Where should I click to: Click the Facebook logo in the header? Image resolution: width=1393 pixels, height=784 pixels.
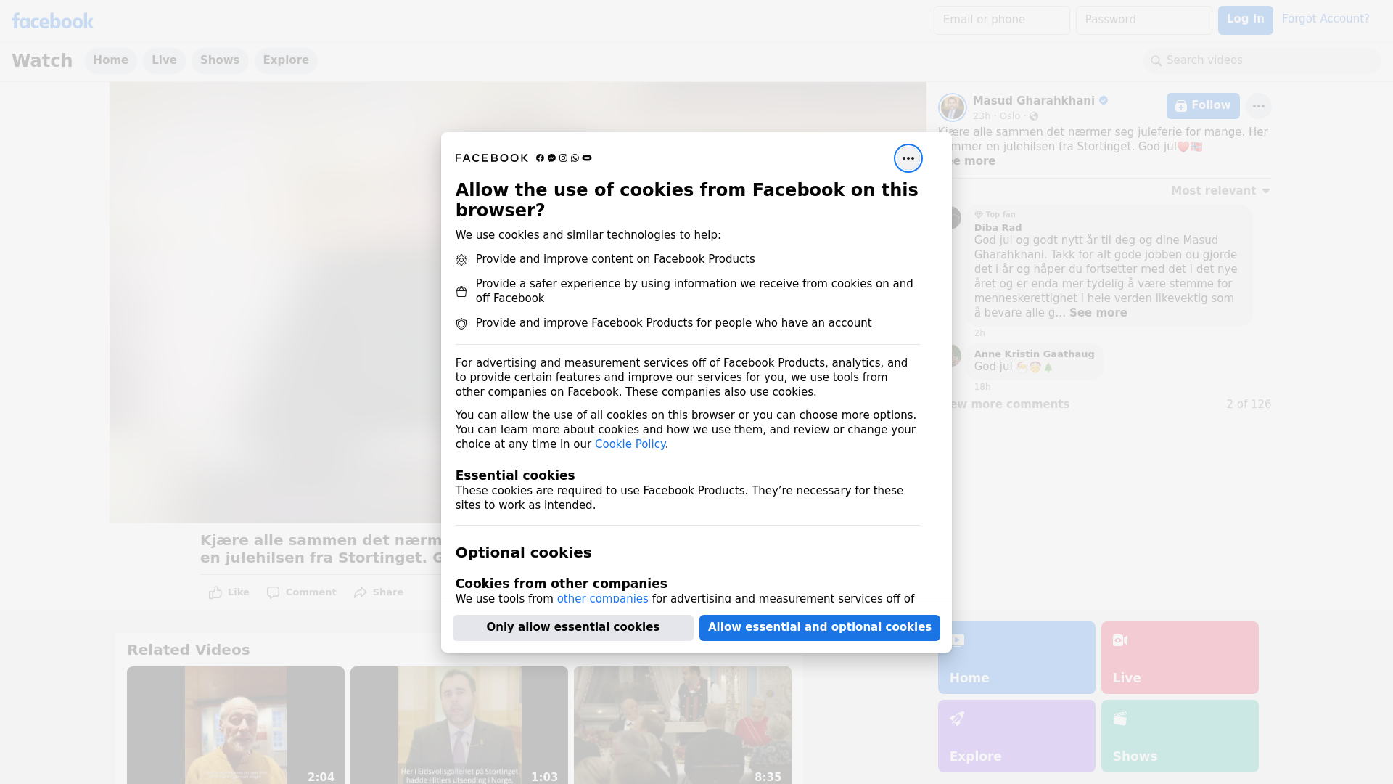[x=52, y=21]
